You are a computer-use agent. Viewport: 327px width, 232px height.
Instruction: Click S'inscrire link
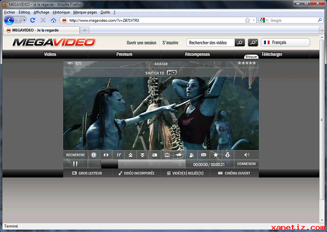171,42
